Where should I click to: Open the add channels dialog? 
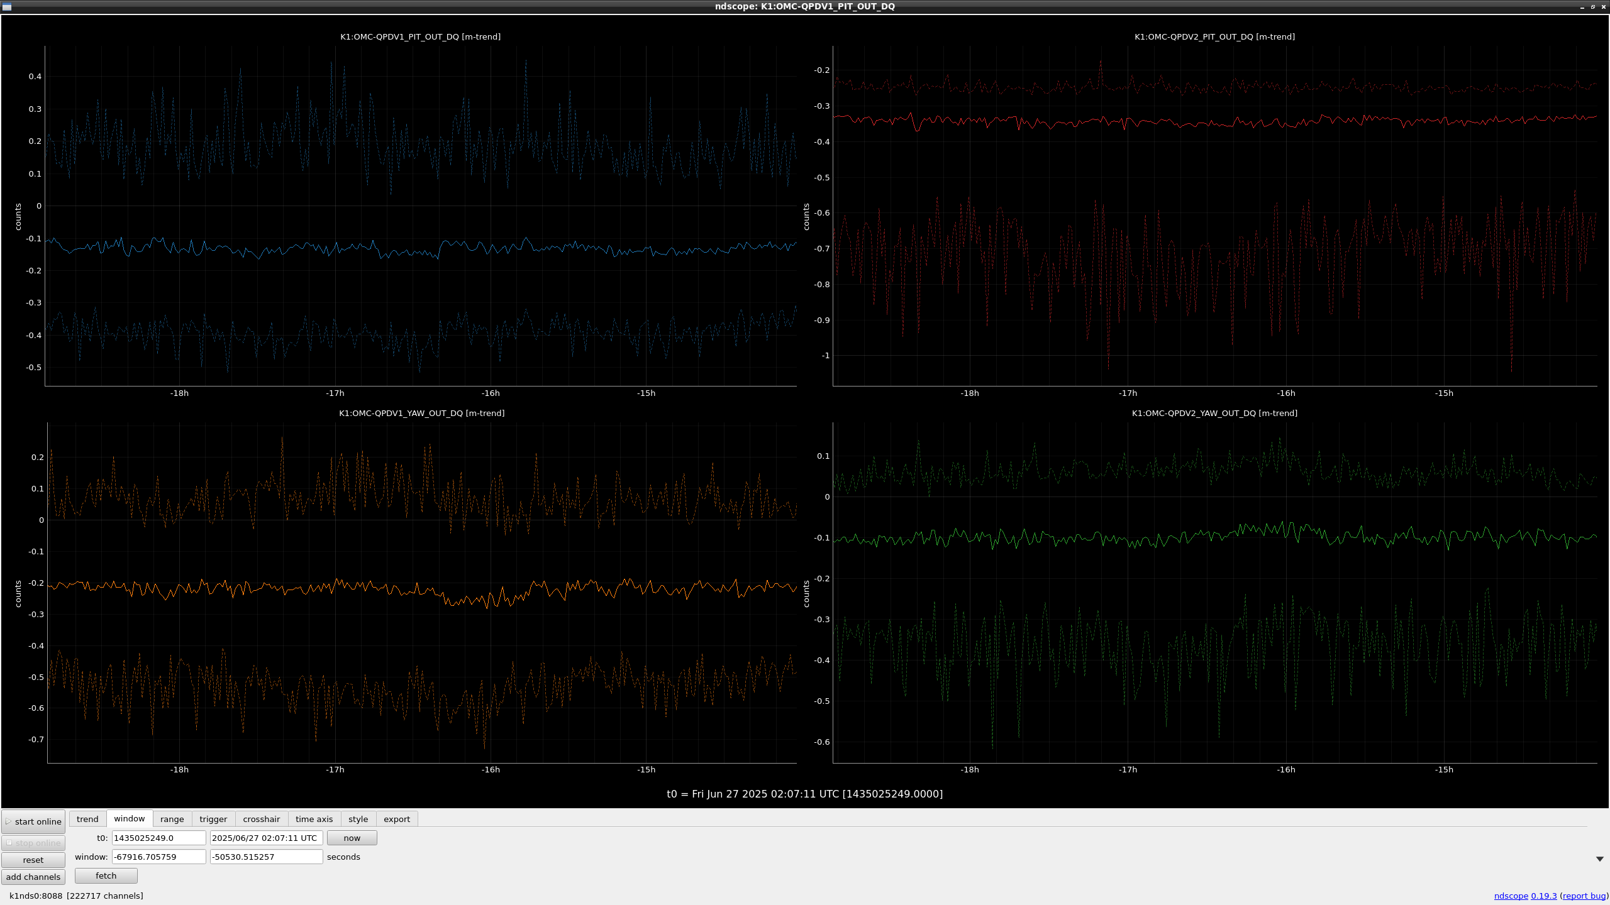[33, 877]
